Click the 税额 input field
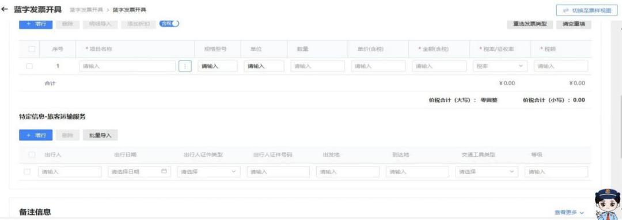This screenshot has width=622, height=220. click(561, 66)
